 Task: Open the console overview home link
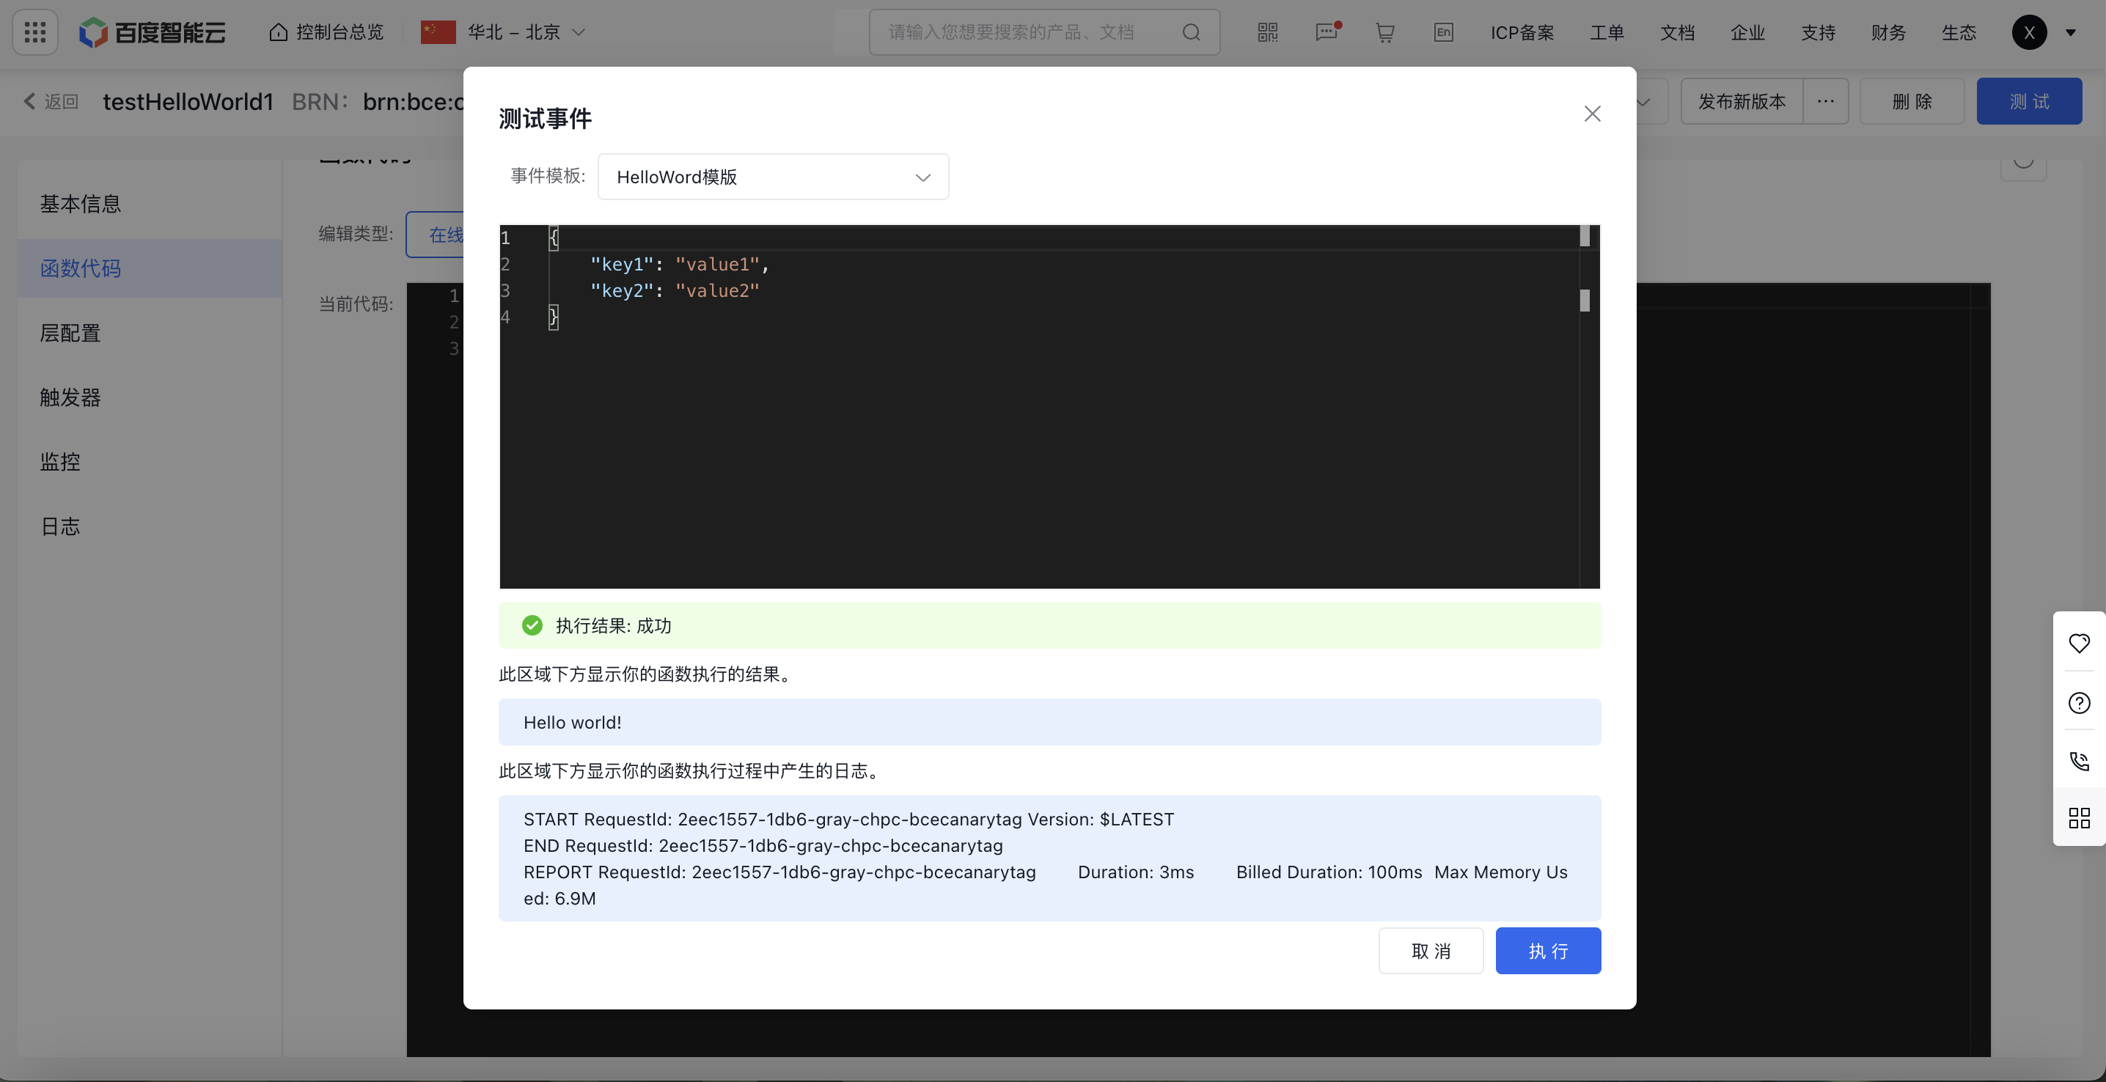click(326, 32)
